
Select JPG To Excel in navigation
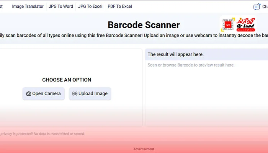(90, 7)
